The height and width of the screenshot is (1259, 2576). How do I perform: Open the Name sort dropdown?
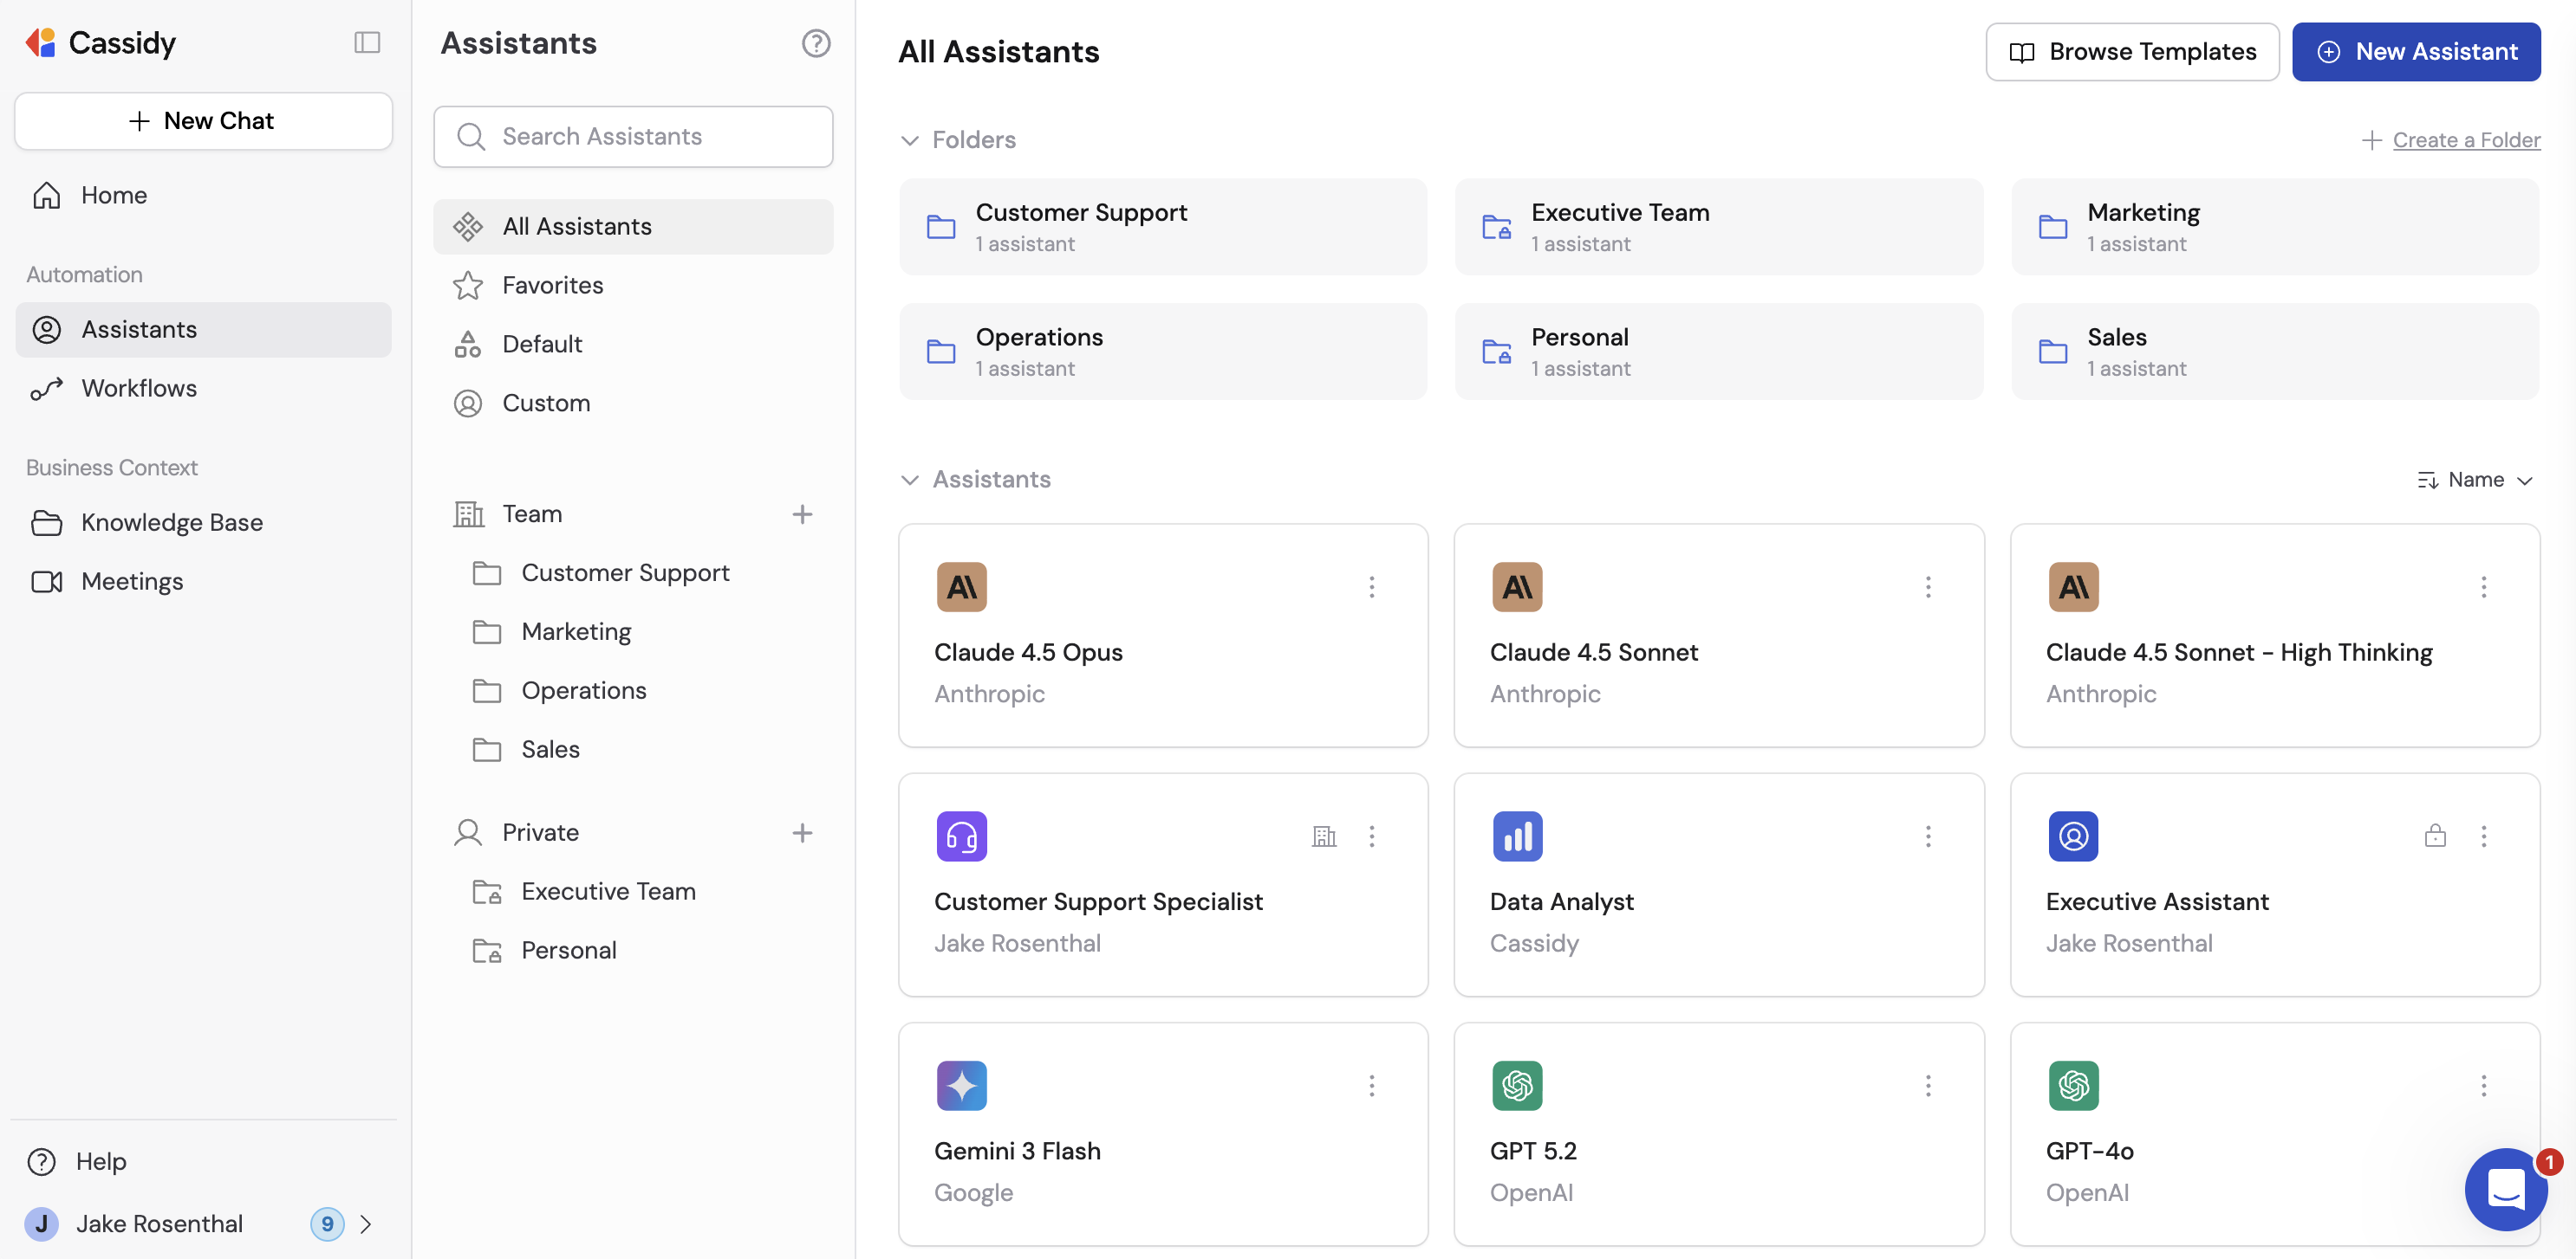point(2475,480)
